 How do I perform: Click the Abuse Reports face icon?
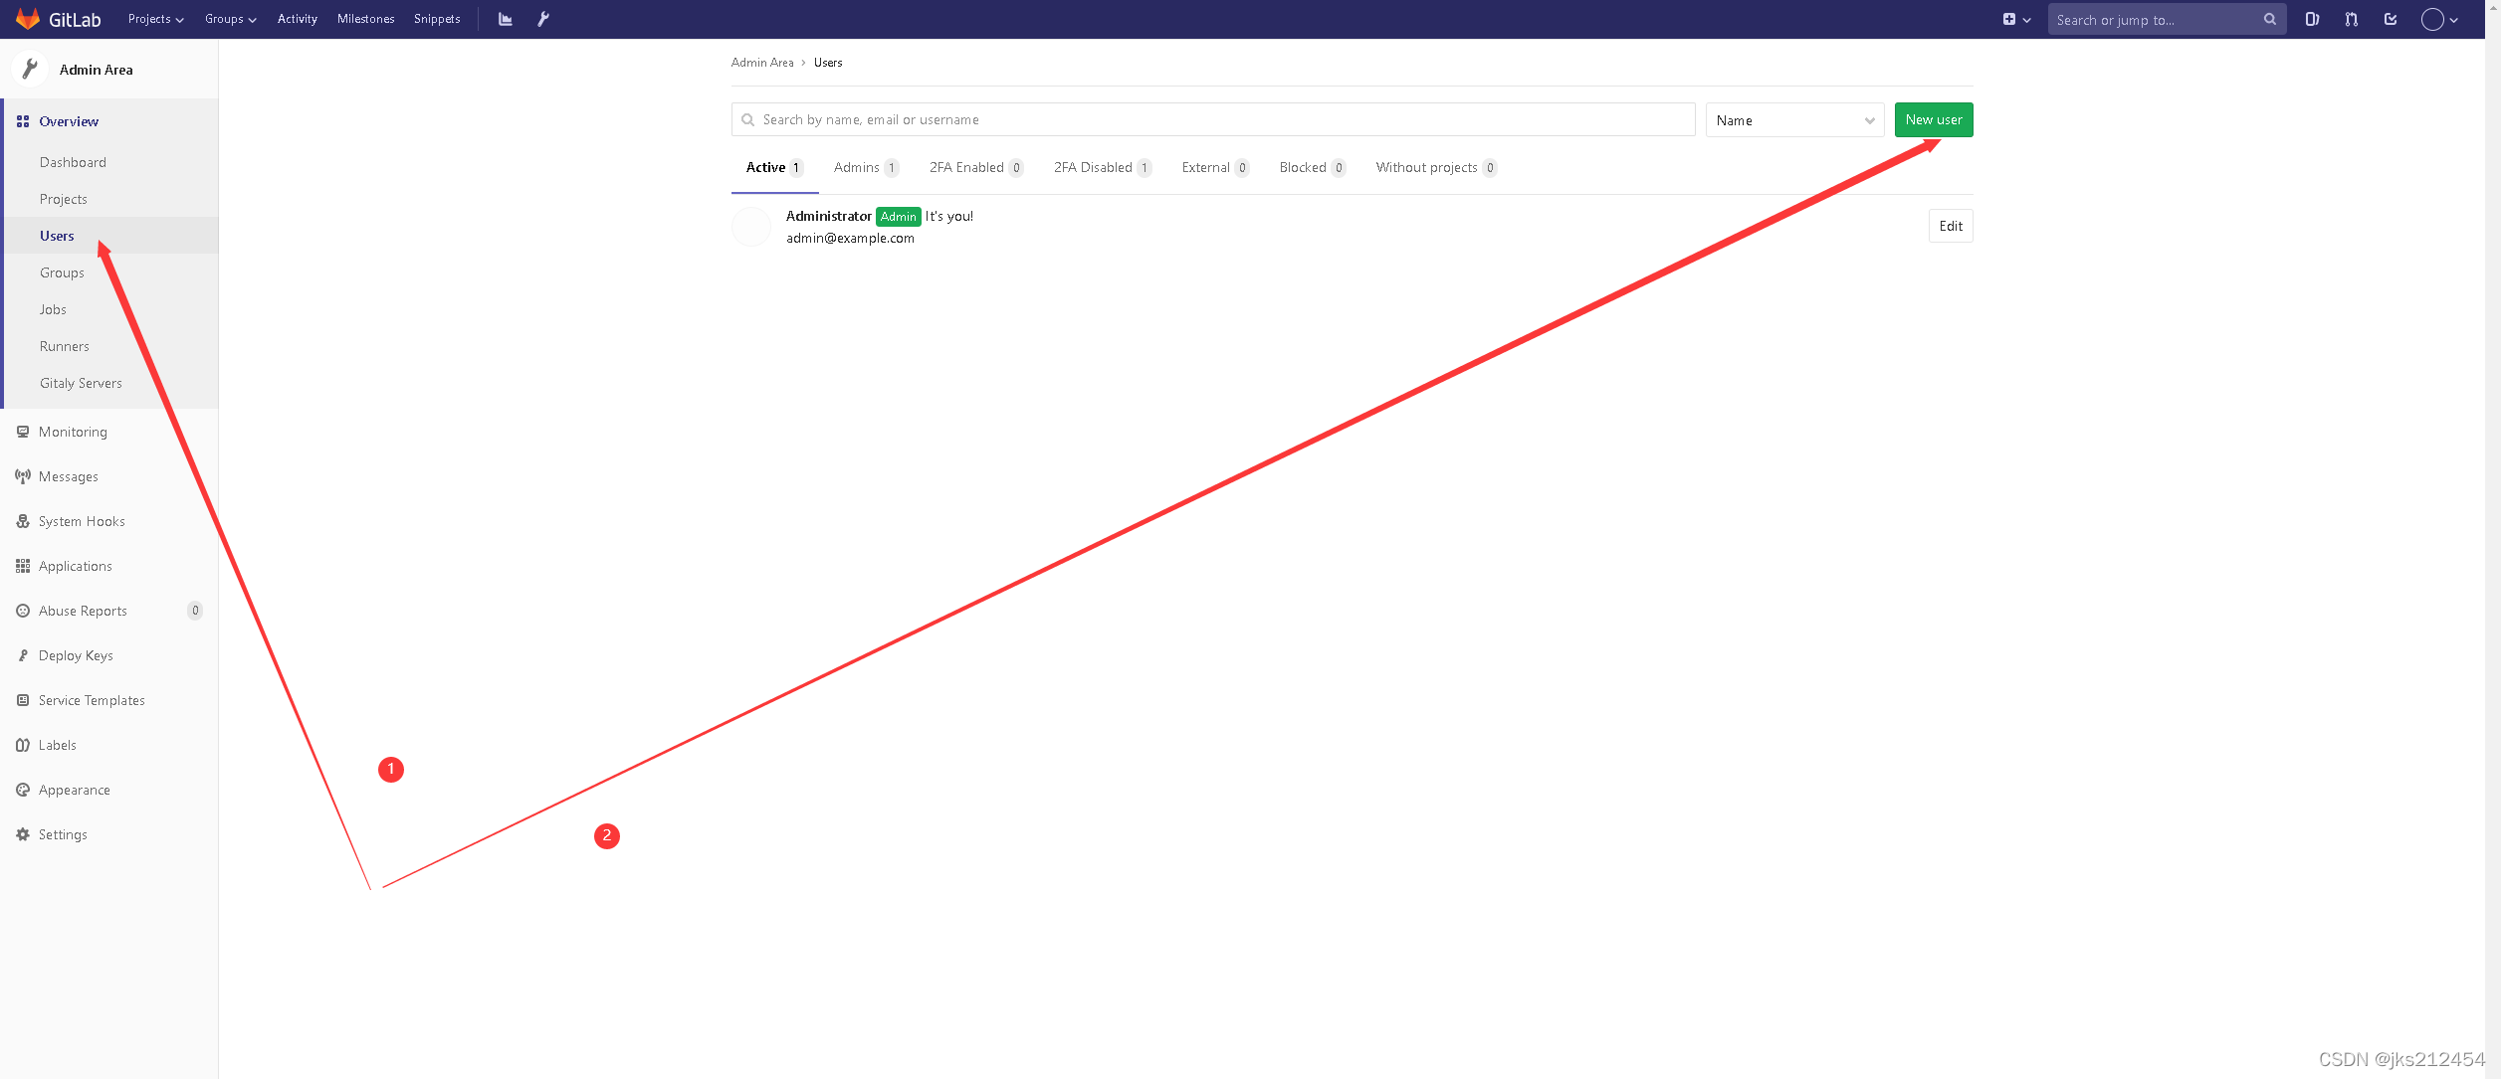coord(23,611)
